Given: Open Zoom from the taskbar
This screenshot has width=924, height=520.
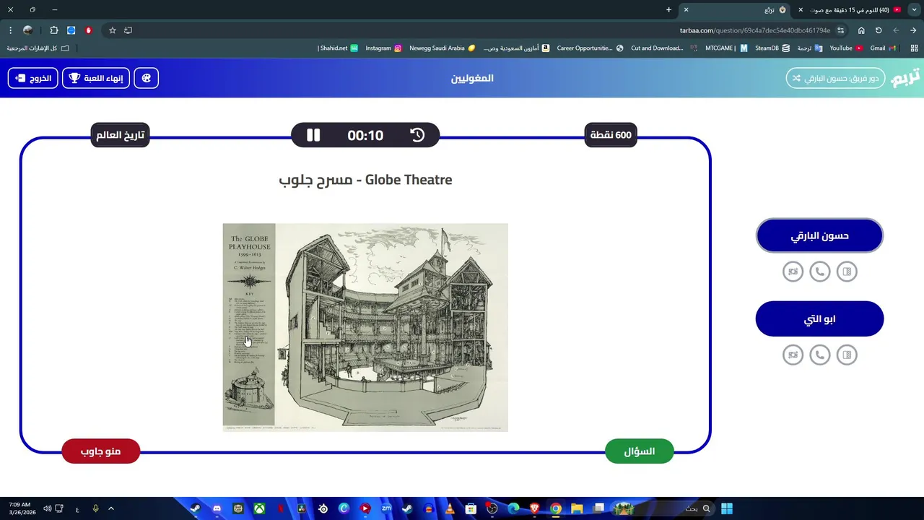Looking at the screenshot, I should (x=386, y=508).
